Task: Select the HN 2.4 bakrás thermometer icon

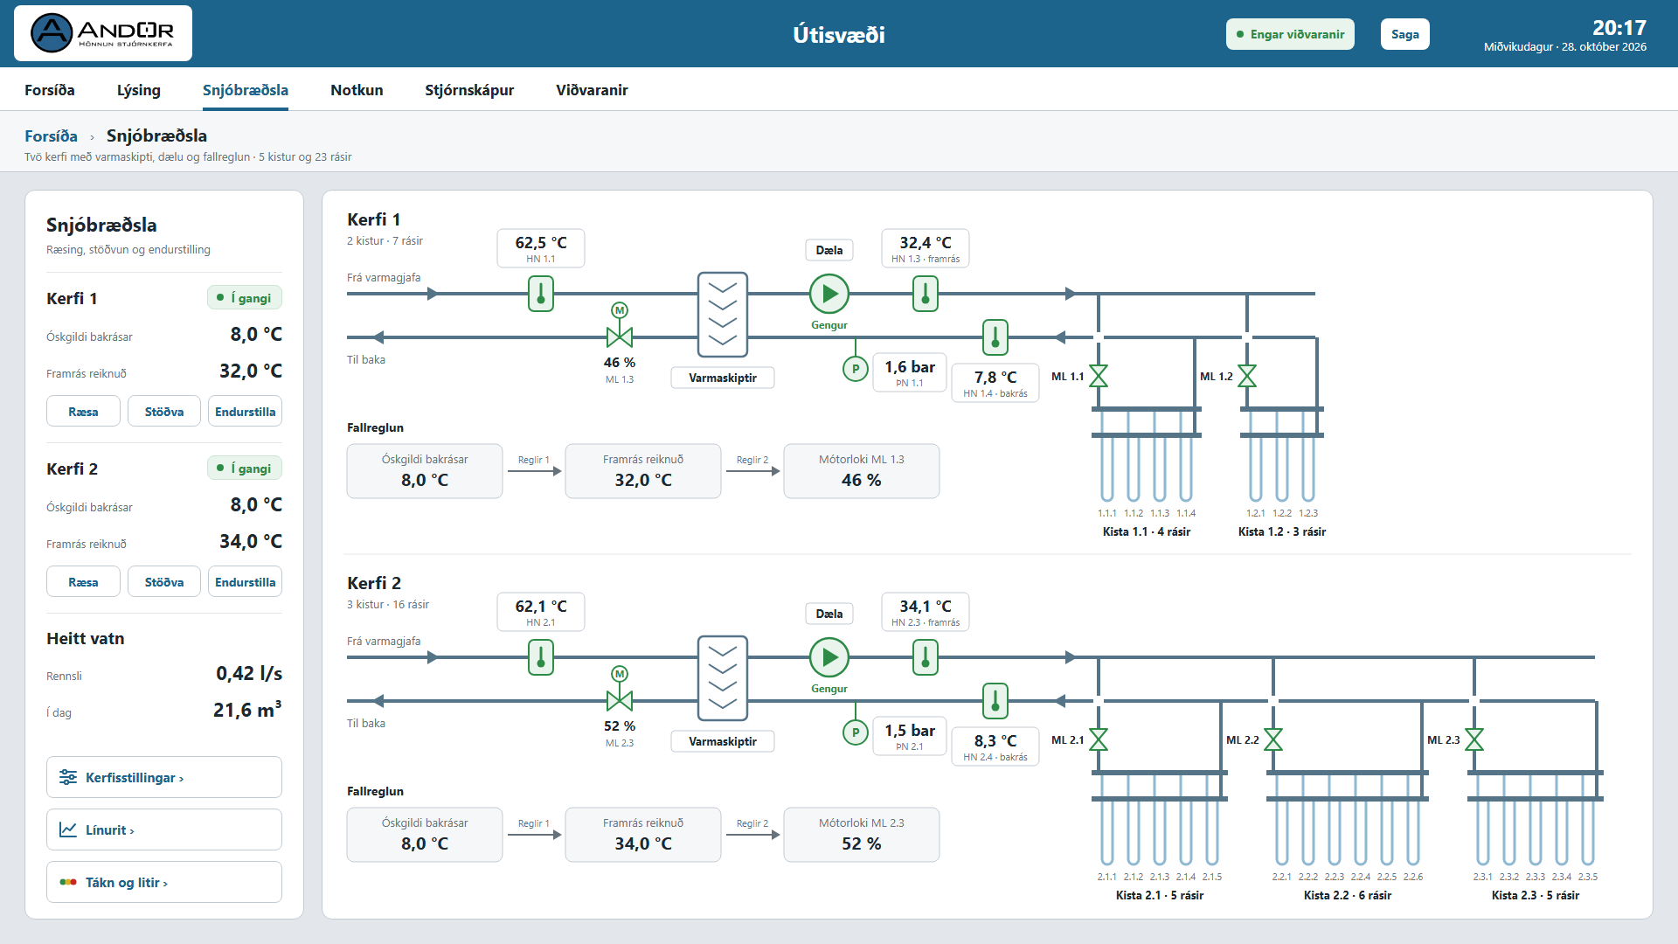Action: click(995, 701)
